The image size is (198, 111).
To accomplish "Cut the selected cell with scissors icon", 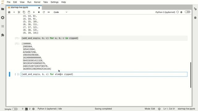I will pyautogui.click(x=19, y=12).
